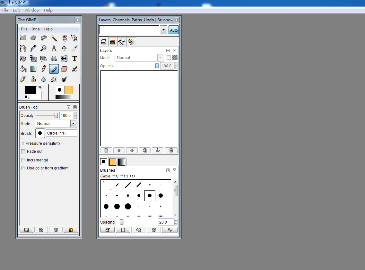Choose the Bucket Fill tool

click(x=23, y=69)
